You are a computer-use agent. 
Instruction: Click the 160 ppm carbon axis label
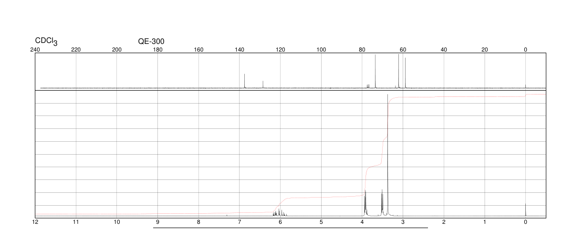coord(198,50)
